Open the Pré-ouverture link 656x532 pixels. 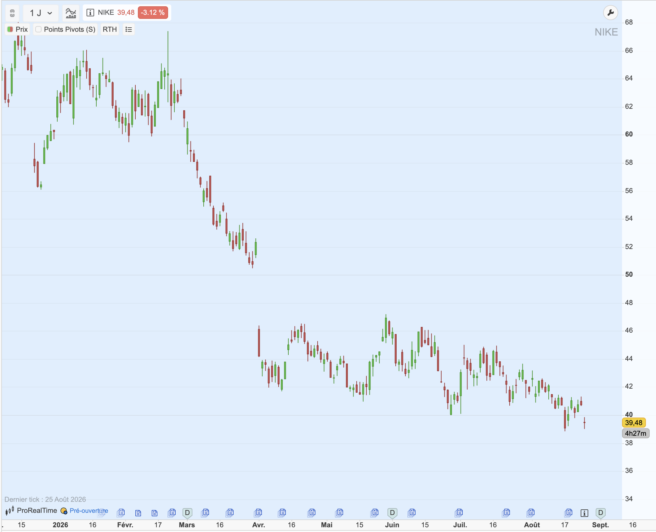click(89, 511)
